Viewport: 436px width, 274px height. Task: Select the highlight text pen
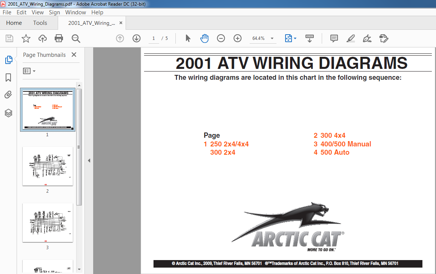click(x=351, y=38)
